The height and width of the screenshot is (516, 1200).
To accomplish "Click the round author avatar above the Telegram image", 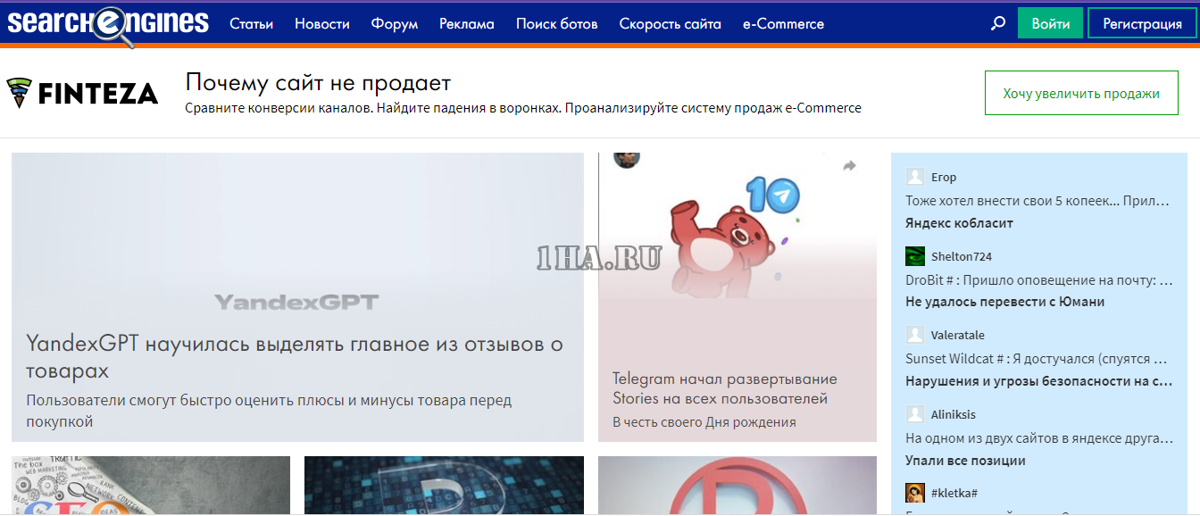I will [627, 159].
